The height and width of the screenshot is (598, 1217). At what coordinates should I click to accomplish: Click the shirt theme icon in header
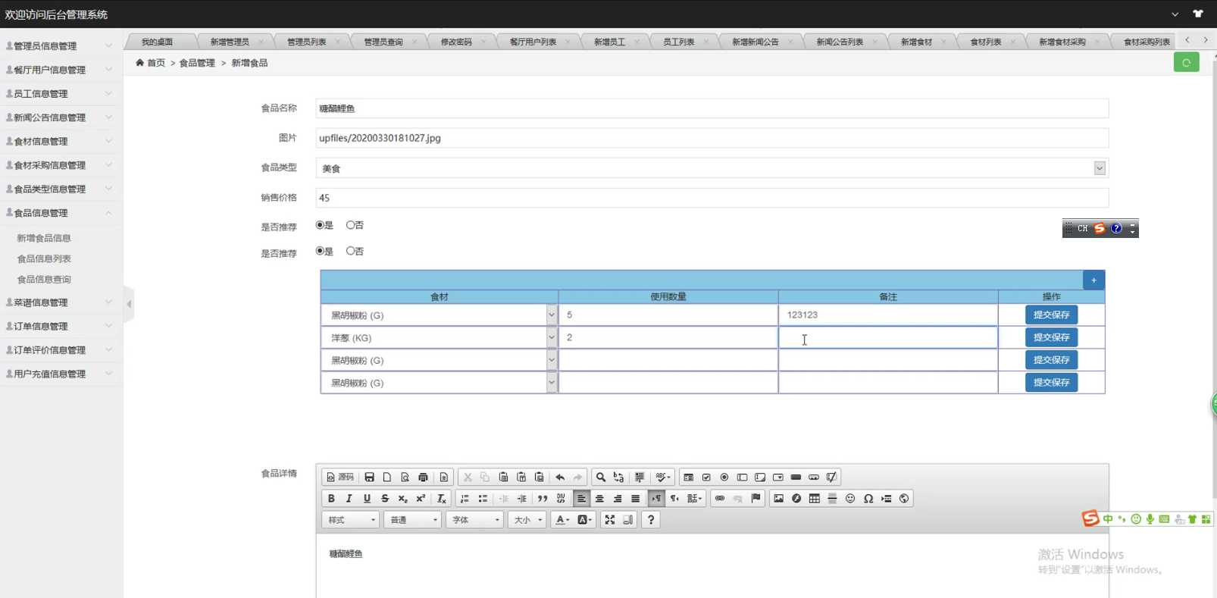tap(1198, 14)
